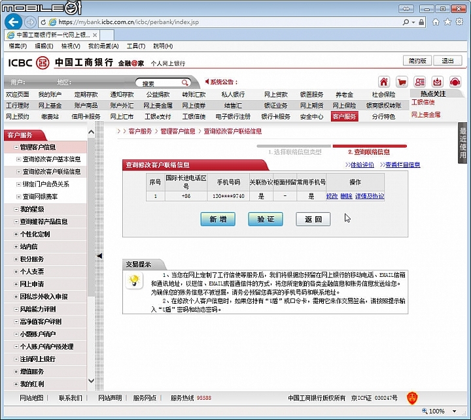The image size is (471, 420).
Task: Open the 檔案(F) menu
Action: pyautogui.click(x=18, y=46)
